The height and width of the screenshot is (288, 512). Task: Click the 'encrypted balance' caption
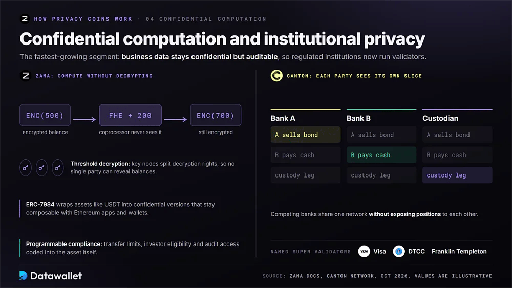click(x=45, y=132)
